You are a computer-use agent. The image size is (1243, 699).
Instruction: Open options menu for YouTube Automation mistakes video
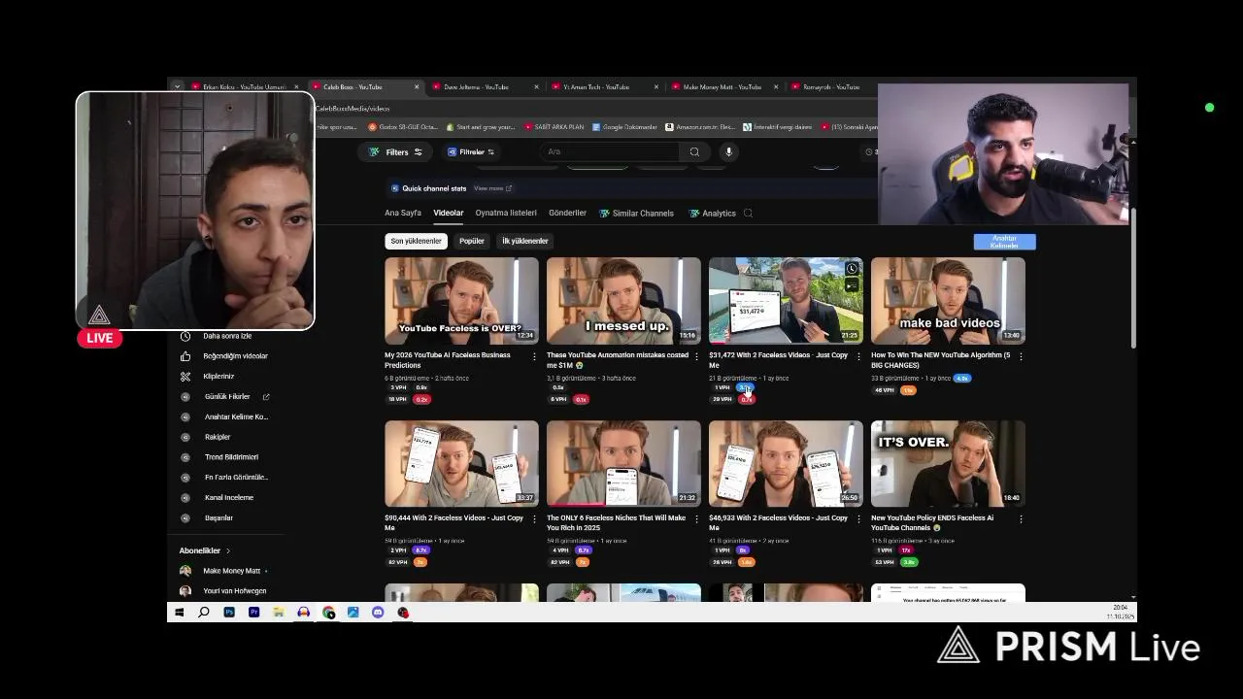click(x=696, y=356)
